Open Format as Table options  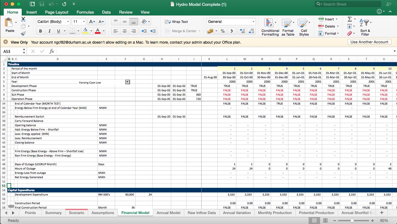point(288,27)
